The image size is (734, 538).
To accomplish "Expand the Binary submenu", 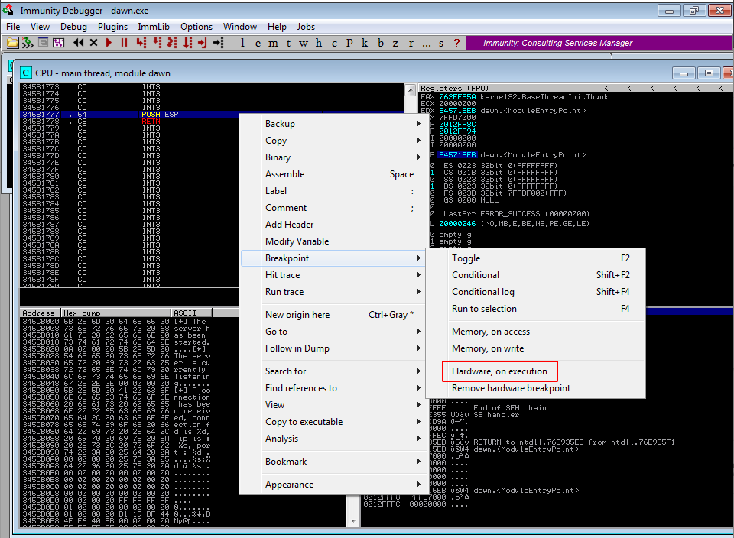I will click(333, 157).
